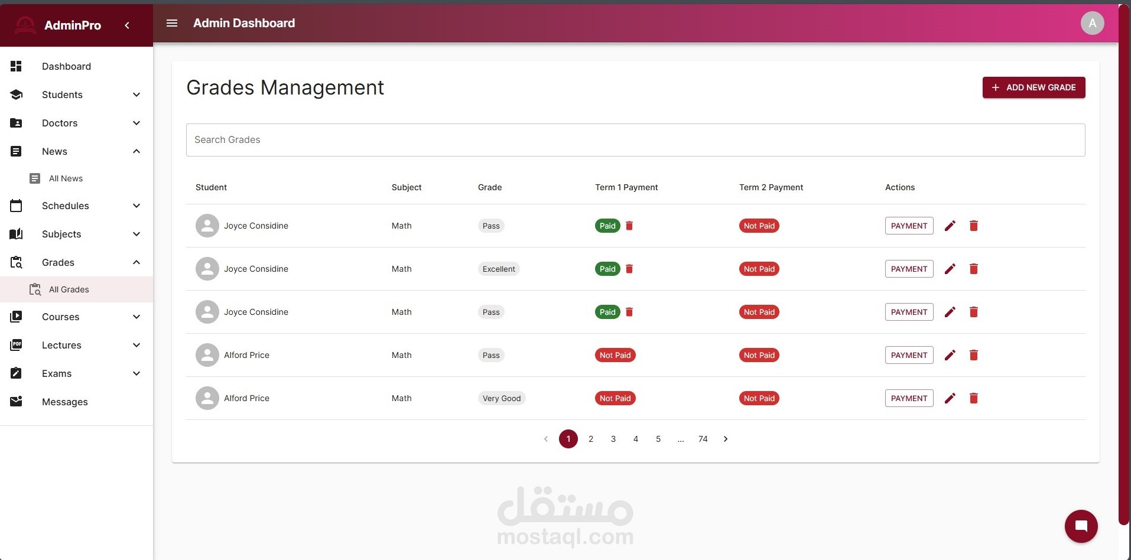Image resolution: width=1131 pixels, height=560 pixels.
Task: Click the Courses menu label
Action: tap(60, 317)
